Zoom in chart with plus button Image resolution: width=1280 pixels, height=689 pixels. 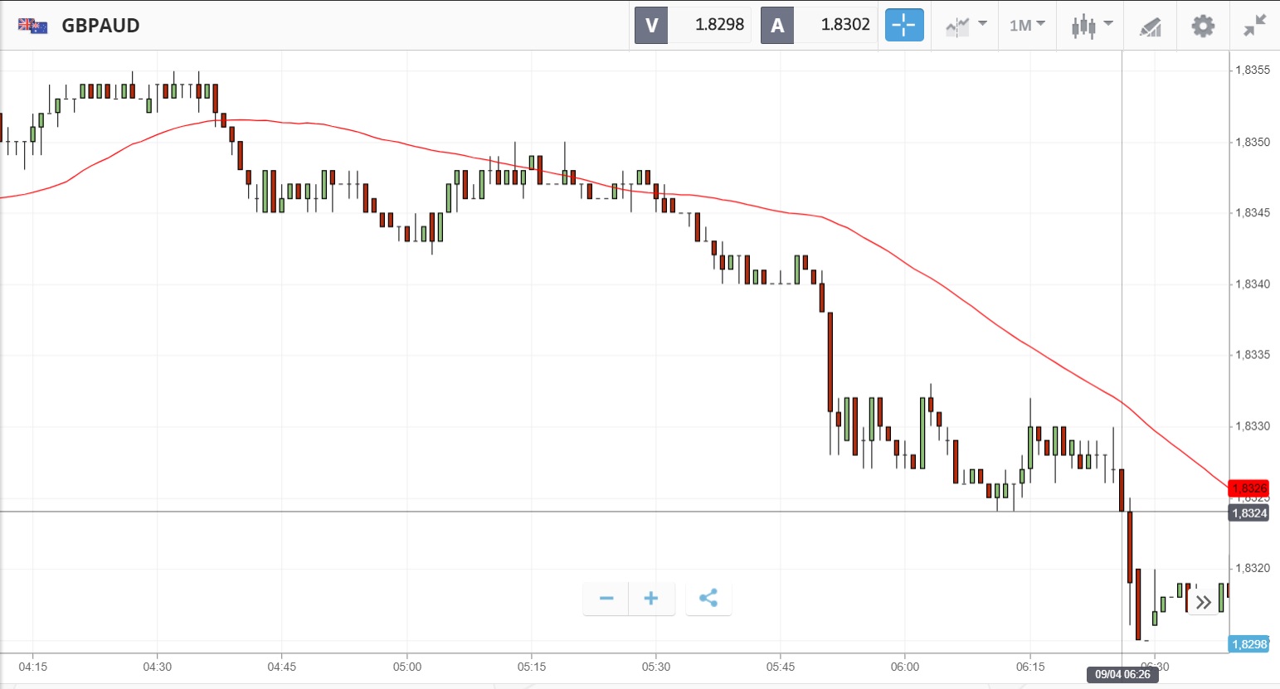pyautogui.click(x=651, y=599)
